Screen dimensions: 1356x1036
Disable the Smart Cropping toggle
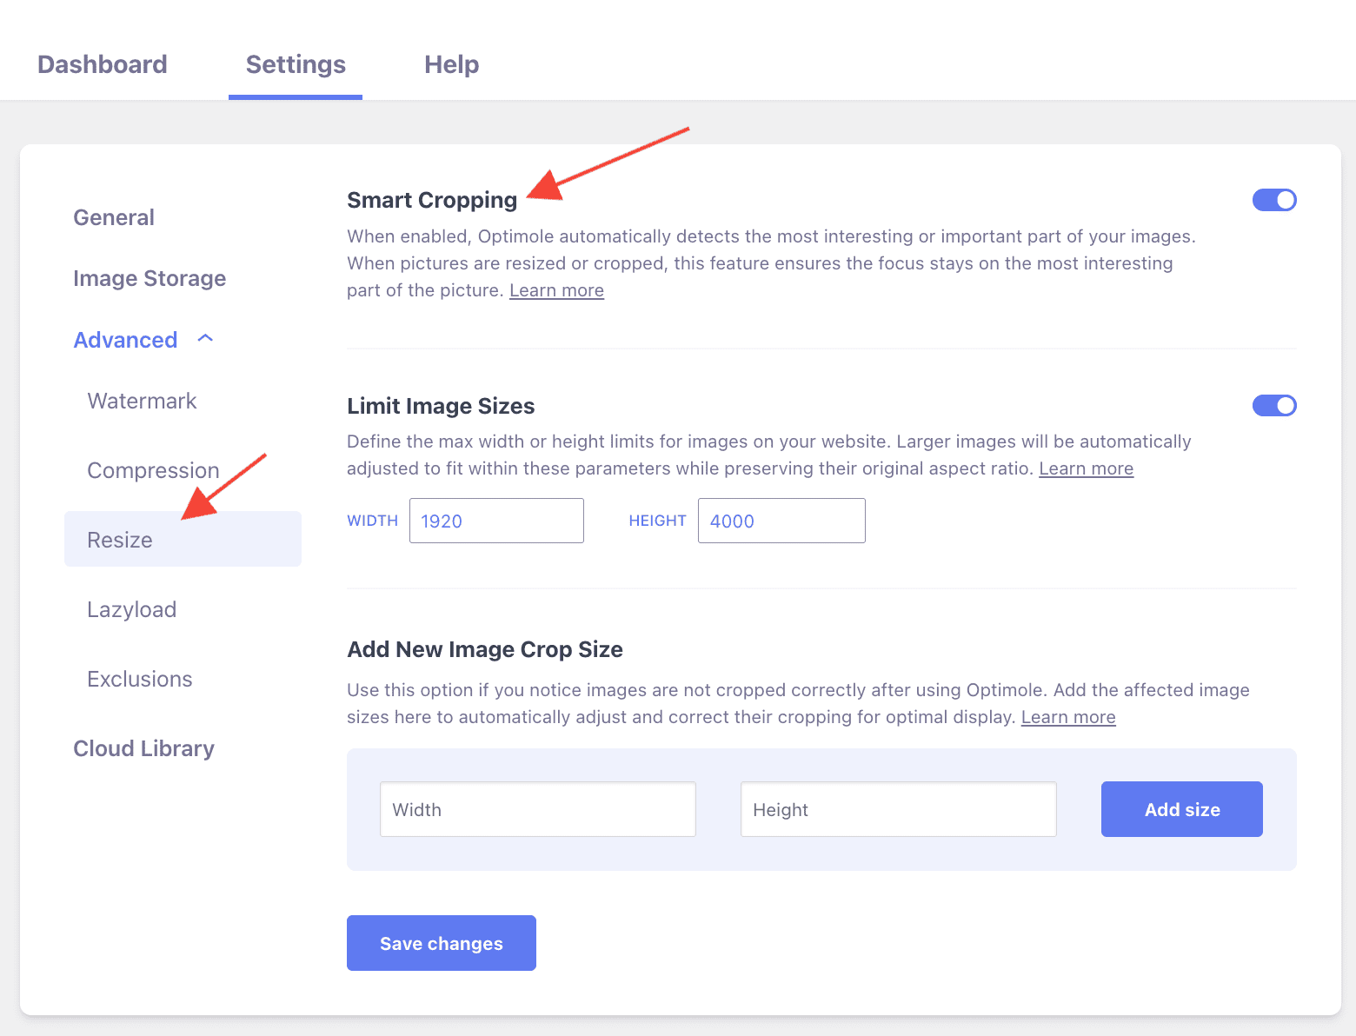point(1273,200)
